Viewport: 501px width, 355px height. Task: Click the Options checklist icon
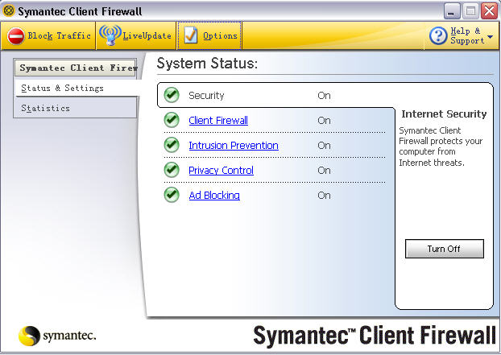[191, 35]
